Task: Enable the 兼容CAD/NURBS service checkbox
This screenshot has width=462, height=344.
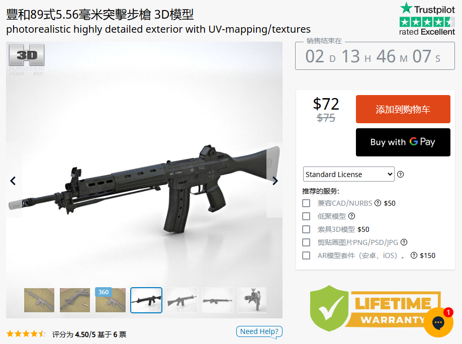Action: pos(307,203)
